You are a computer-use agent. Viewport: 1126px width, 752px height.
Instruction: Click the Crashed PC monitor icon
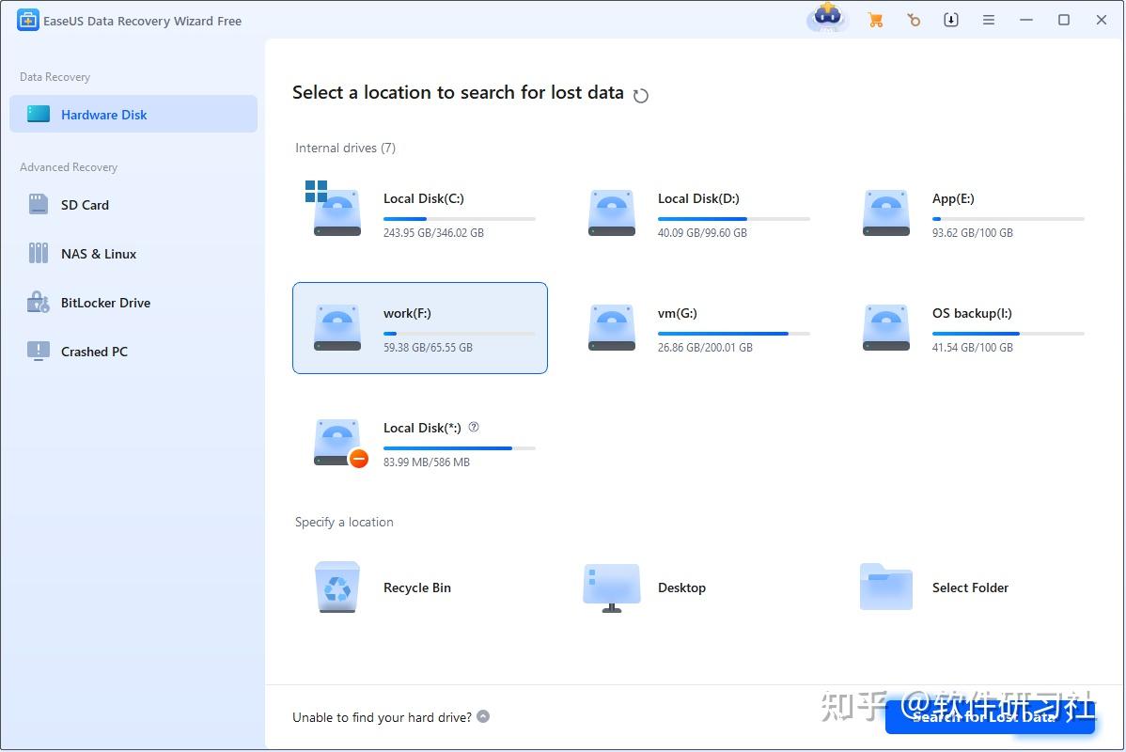pyautogui.click(x=38, y=352)
